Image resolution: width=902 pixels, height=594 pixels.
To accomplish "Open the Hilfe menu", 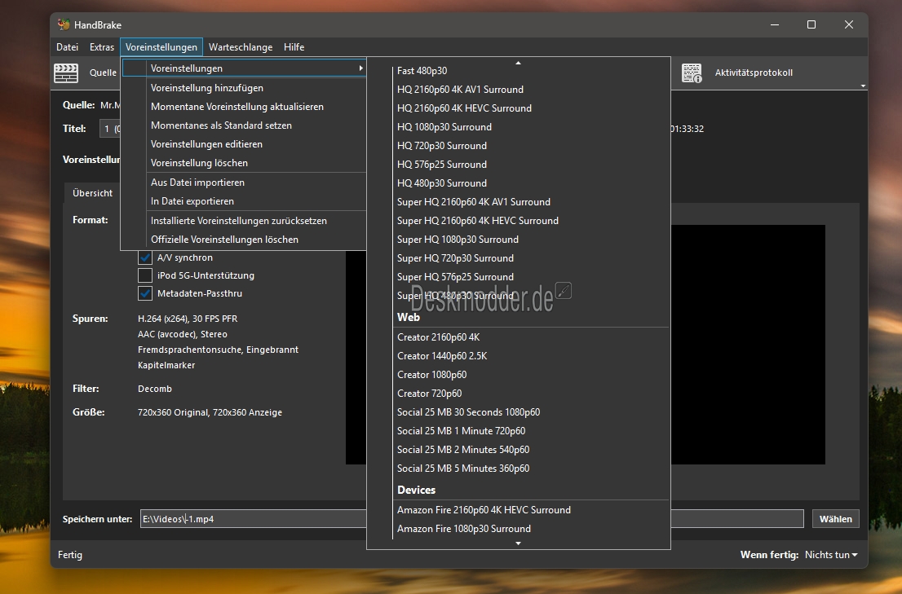I will [x=294, y=47].
